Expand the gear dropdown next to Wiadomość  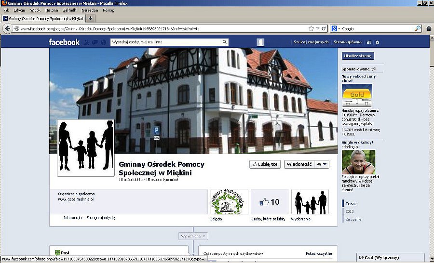322,164
